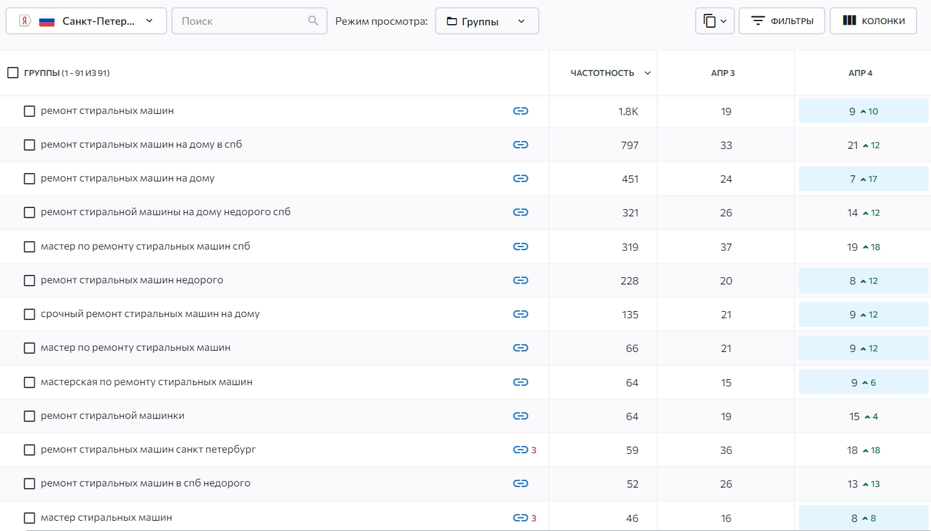
Task: Expand the 'Группы' view mode dropdown
Action: pyautogui.click(x=486, y=21)
